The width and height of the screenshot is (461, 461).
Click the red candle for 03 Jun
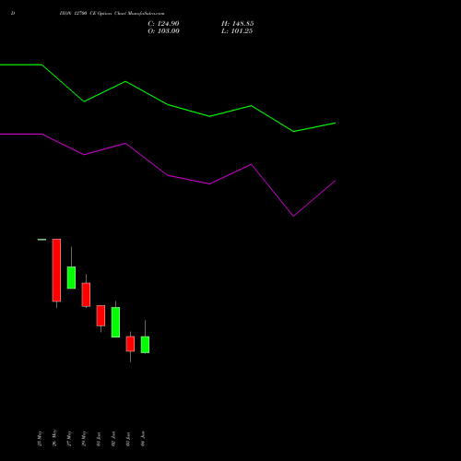pyautogui.click(x=130, y=344)
